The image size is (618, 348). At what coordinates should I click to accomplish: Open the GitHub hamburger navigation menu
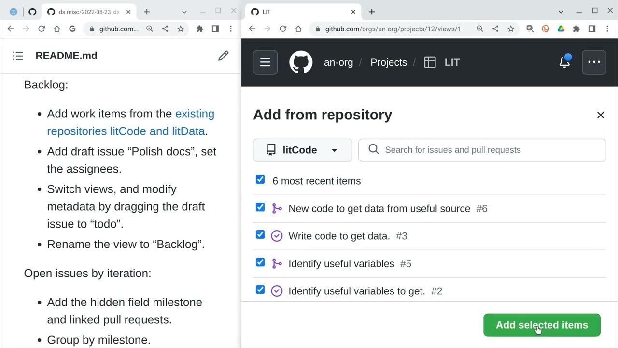pyautogui.click(x=265, y=62)
